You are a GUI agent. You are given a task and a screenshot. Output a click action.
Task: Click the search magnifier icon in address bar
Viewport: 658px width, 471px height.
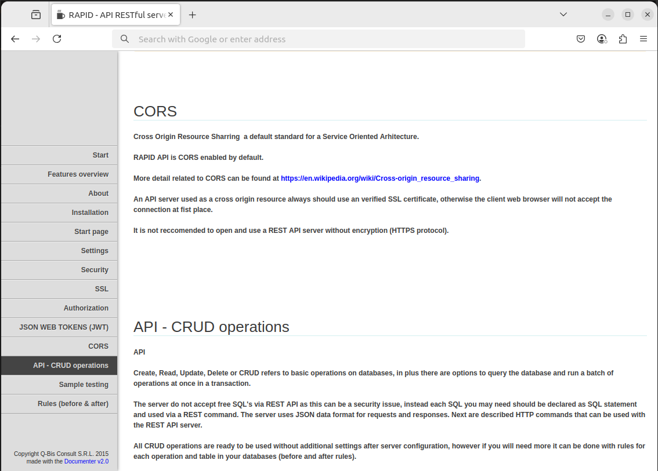[125, 39]
